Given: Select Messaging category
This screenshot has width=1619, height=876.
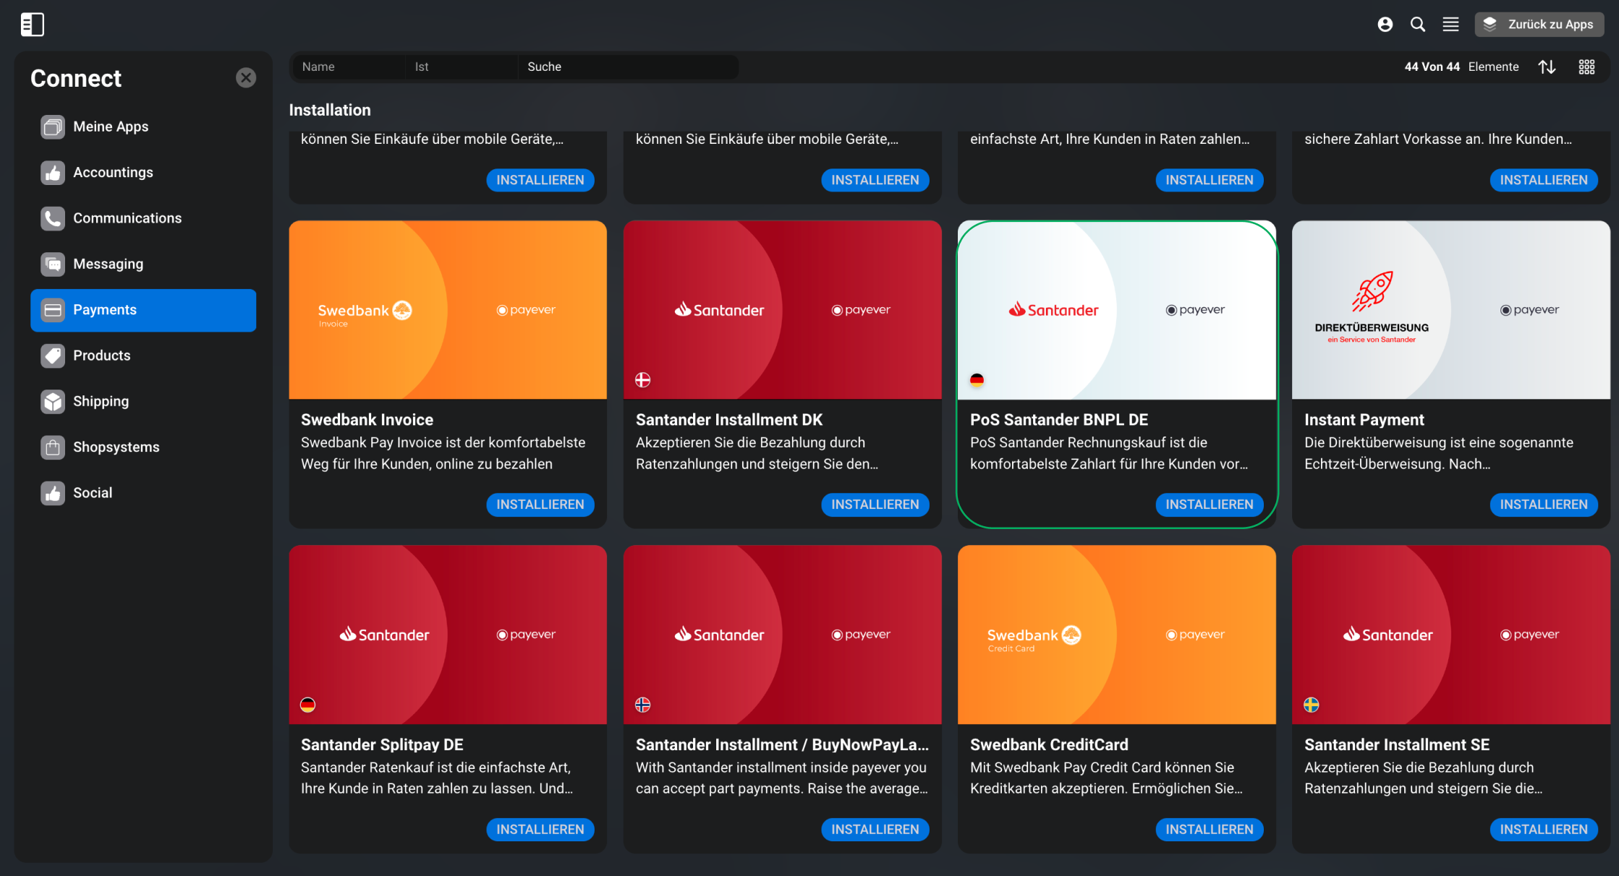Looking at the screenshot, I should tap(143, 264).
